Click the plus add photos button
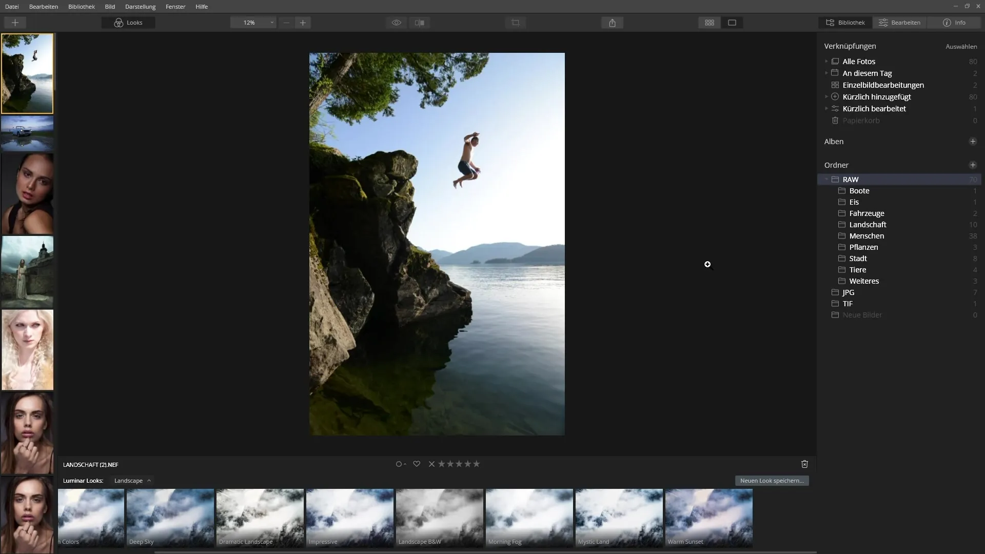Viewport: 985px width, 554px height. (x=15, y=23)
